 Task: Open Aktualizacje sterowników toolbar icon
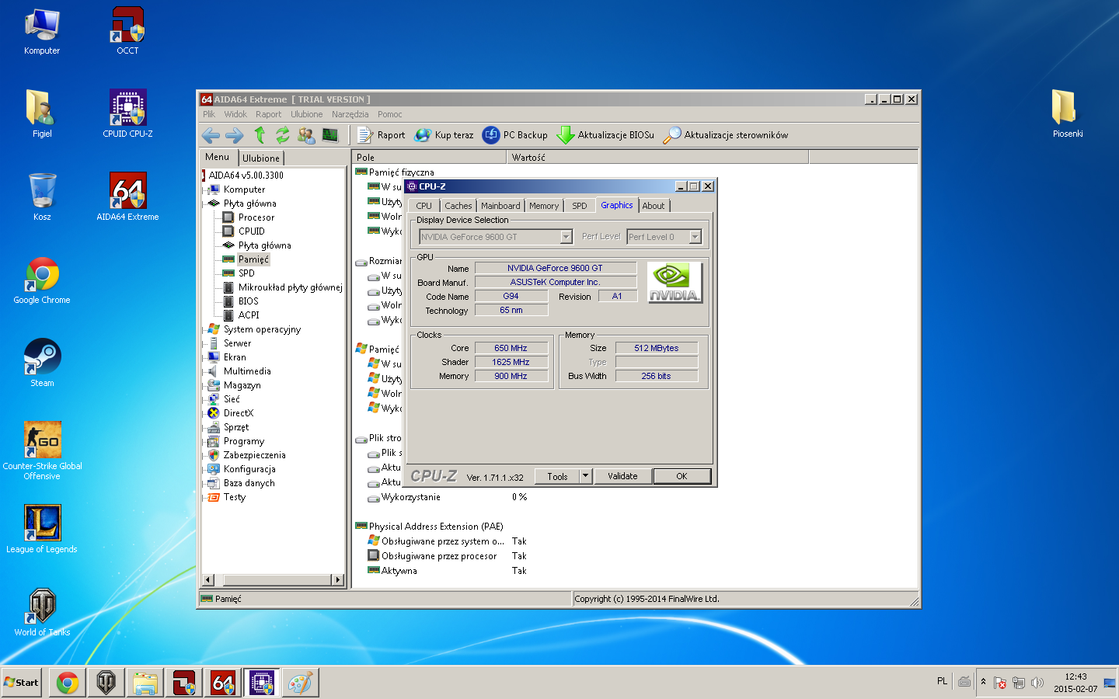click(671, 134)
